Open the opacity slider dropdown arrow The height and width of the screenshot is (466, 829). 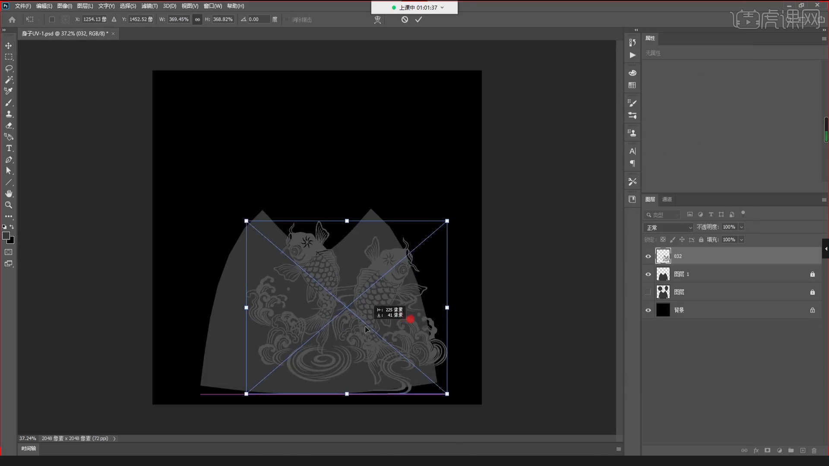(741, 227)
